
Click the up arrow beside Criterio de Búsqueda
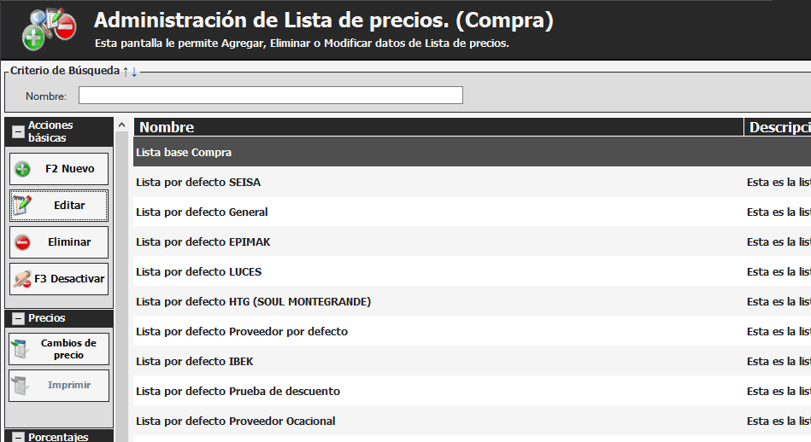pos(126,72)
